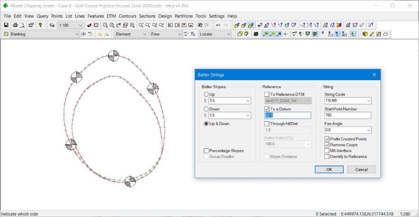
Task: Select the Down batter slope radio
Action: pyautogui.click(x=206, y=109)
